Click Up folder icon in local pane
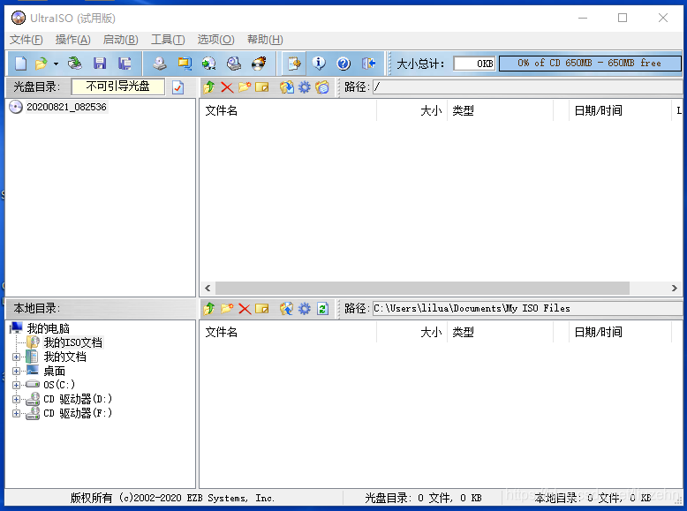The image size is (687, 511). pos(209,308)
